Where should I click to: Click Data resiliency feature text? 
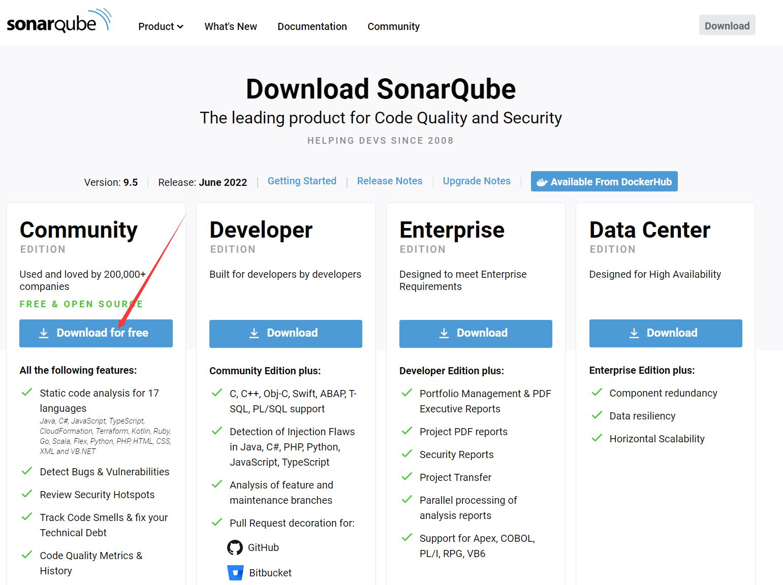point(643,416)
